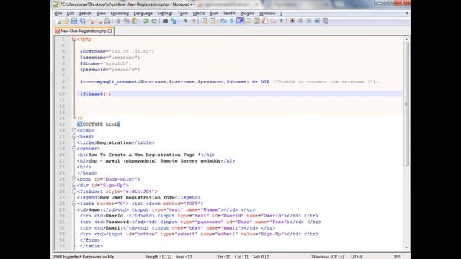Paste clipboard using the Paste toolbar icon
This screenshot has width=461, height=259.
[135, 21]
